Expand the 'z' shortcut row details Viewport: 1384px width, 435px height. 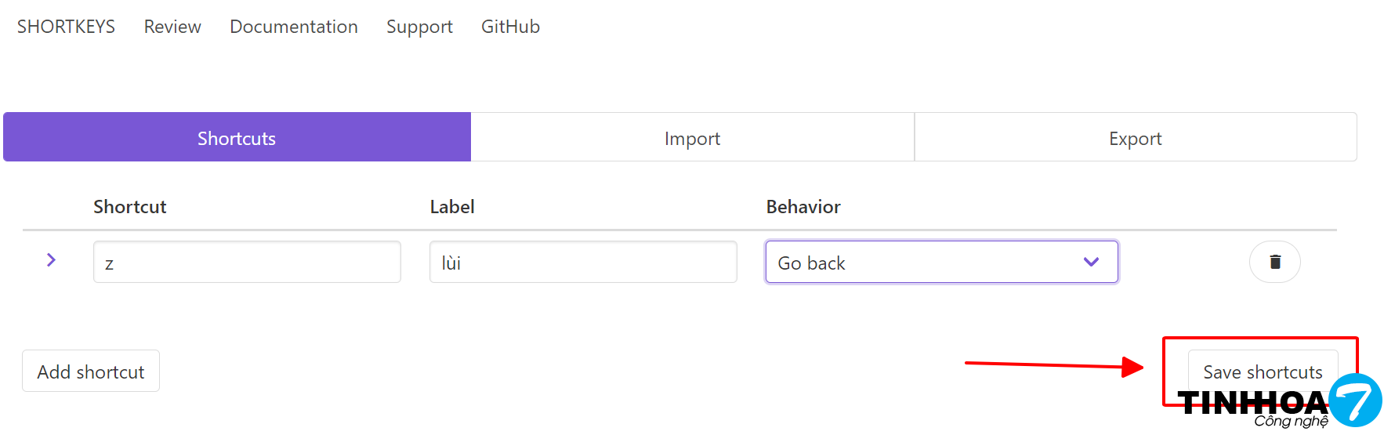[x=51, y=260]
